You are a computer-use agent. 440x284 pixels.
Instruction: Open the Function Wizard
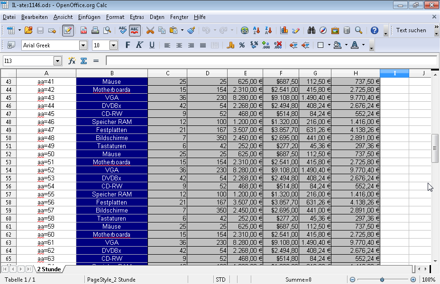72,61
